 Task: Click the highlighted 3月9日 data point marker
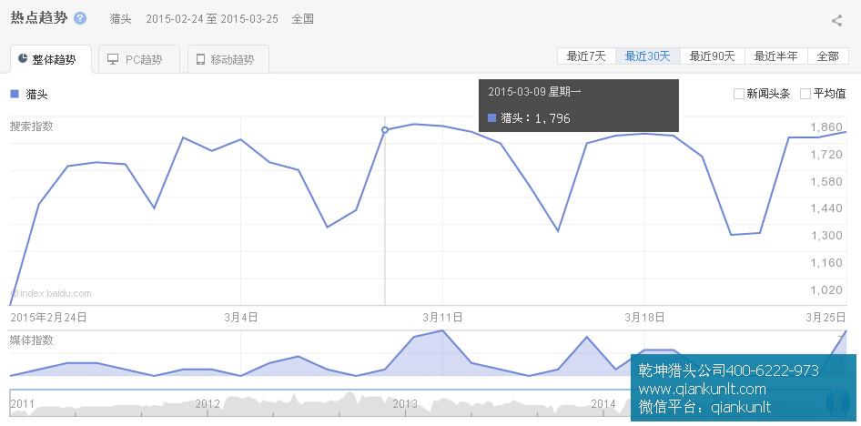pyautogui.click(x=385, y=130)
